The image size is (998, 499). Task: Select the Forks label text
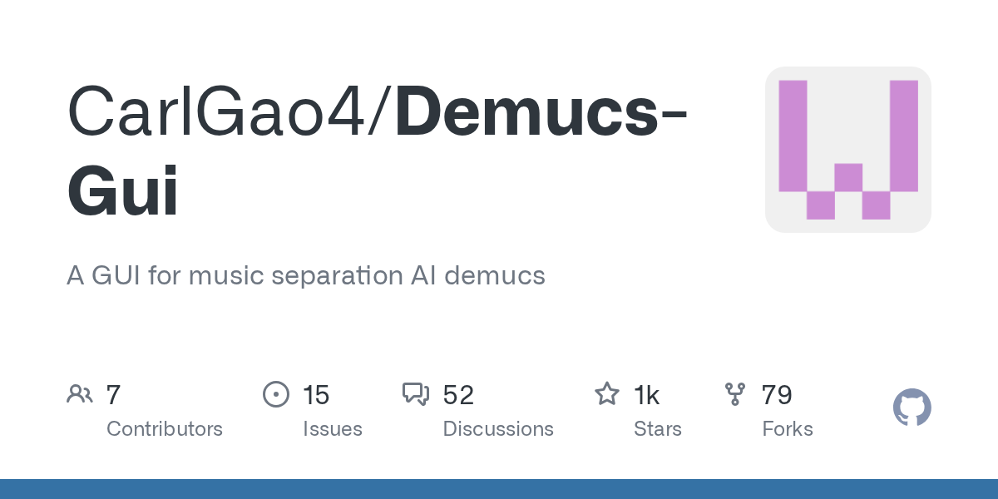pos(788,429)
